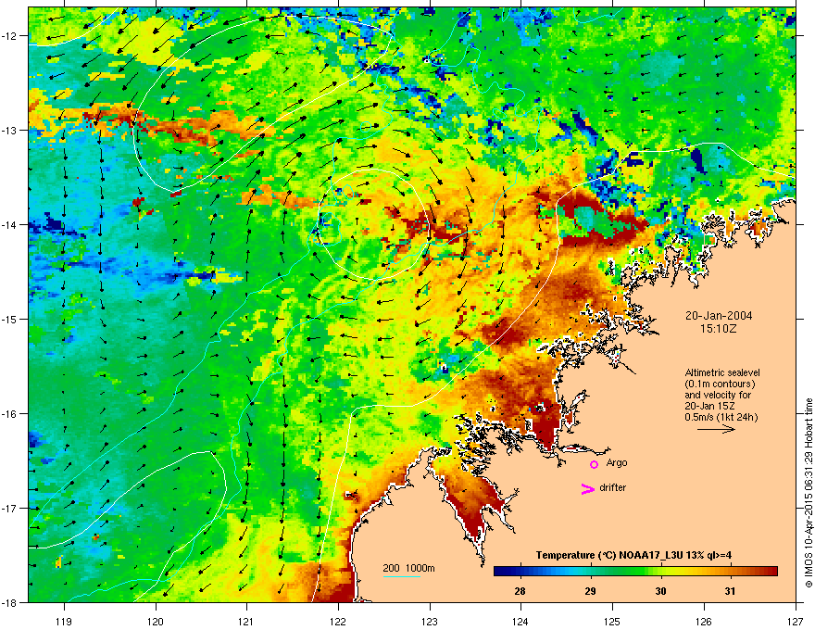The image size is (815, 630).
Task: Click the time label 15:10Z
Action: (x=719, y=329)
